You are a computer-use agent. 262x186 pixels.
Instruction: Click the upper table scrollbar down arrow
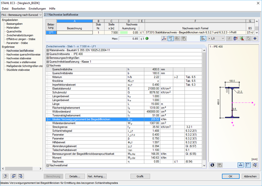(x=257, y=33)
